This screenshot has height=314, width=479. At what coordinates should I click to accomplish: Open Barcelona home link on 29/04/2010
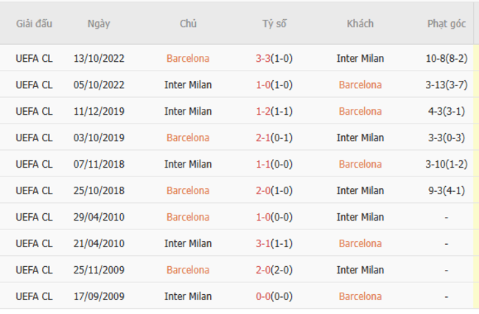click(x=188, y=217)
